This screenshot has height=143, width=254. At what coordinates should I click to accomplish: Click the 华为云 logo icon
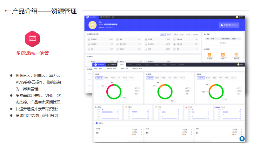click(x=186, y=107)
